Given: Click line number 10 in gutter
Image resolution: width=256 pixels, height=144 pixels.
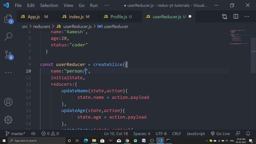Looking at the screenshot, I should 28,71.
